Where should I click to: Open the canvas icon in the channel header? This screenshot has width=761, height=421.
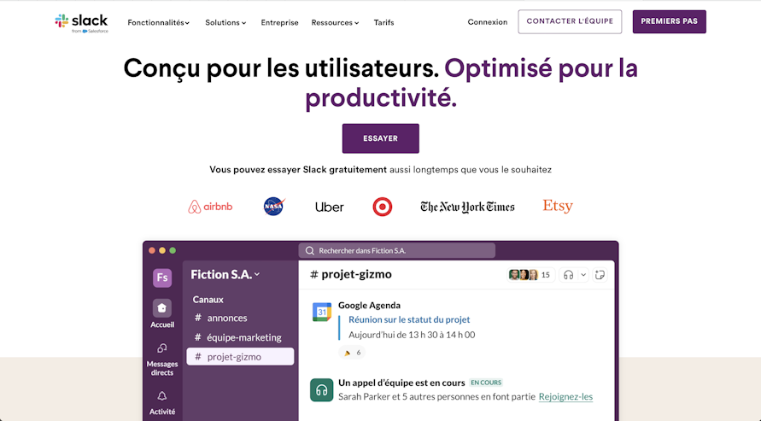[x=600, y=275]
